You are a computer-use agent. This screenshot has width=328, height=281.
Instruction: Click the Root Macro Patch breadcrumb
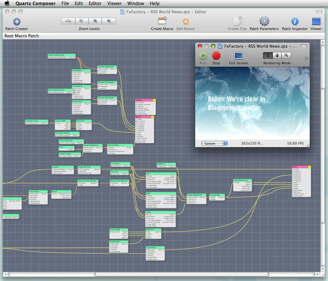pos(21,36)
